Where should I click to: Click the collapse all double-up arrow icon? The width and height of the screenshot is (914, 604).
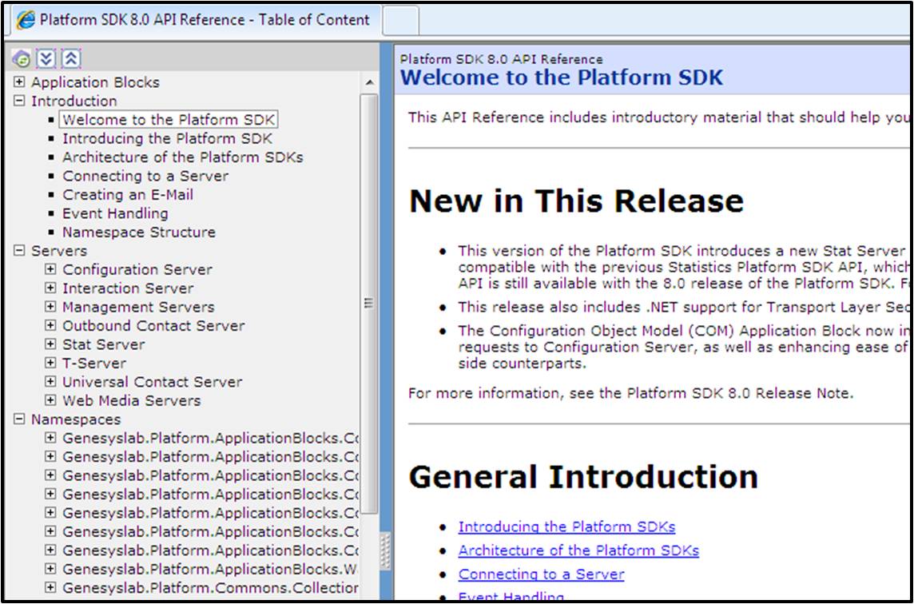[71, 58]
